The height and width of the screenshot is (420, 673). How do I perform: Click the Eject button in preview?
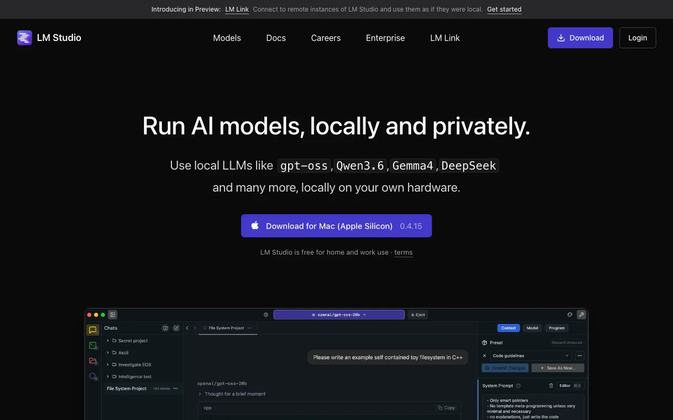point(418,314)
